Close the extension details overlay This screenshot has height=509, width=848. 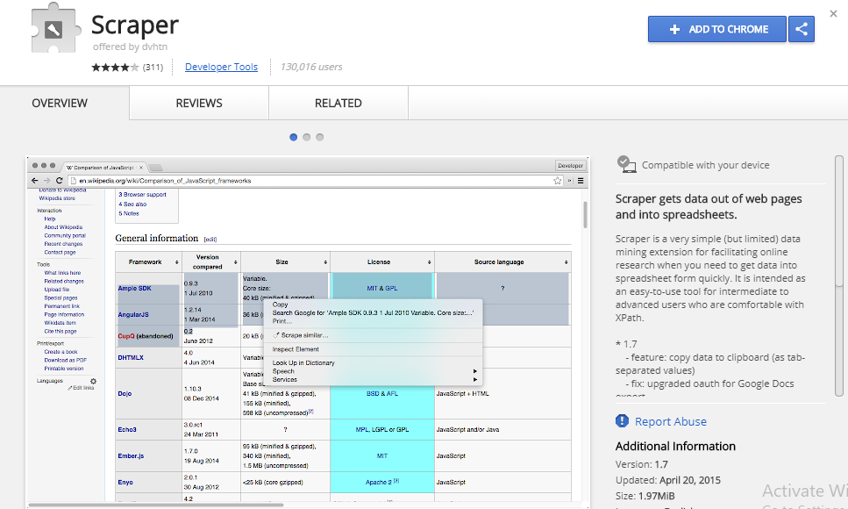833,13
